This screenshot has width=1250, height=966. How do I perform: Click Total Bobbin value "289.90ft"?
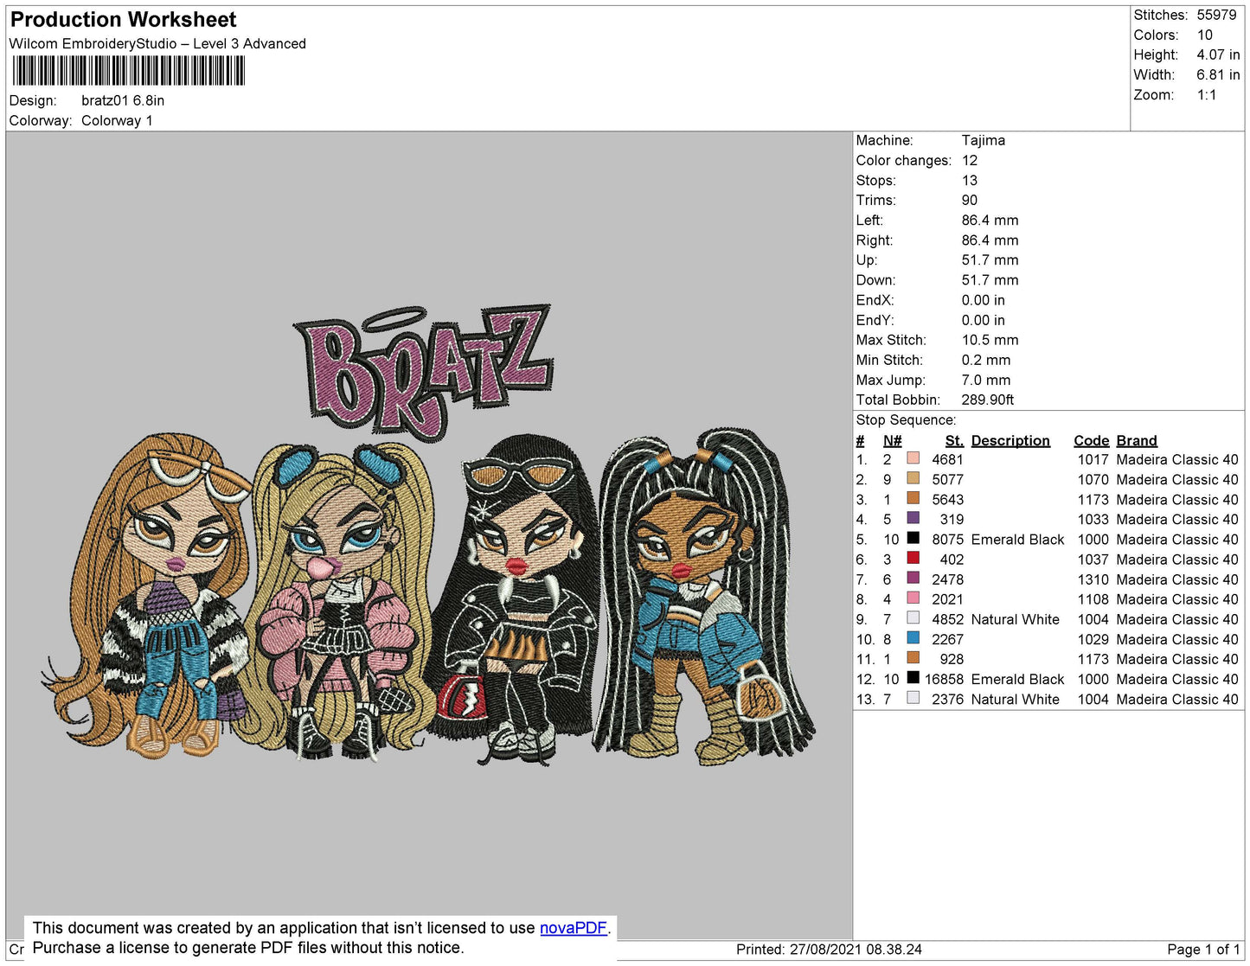[x=987, y=400]
